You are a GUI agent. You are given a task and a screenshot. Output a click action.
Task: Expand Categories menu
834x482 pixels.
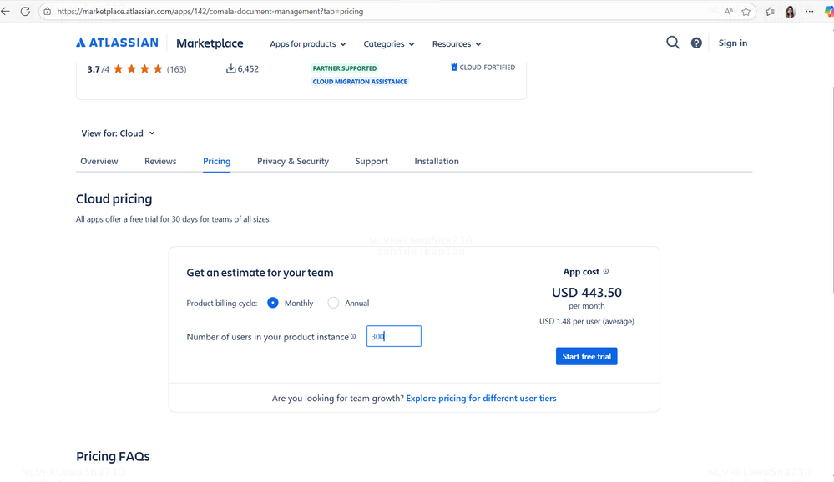[389, 43]
